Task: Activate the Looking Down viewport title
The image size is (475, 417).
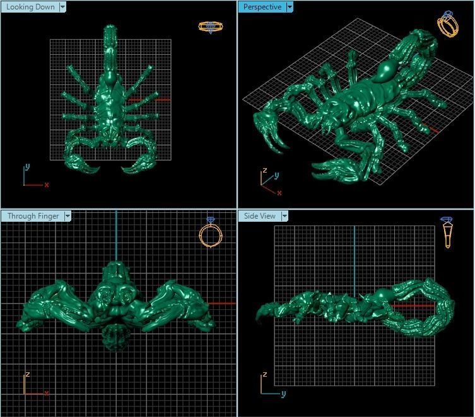Action: (30, 7)
